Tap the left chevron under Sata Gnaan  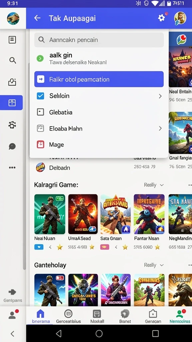click(x=116, y=247)
